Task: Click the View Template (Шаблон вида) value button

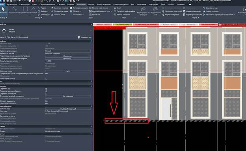Action: tap(68, 109)
